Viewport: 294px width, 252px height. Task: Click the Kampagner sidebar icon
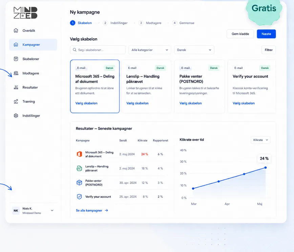[x=16, y=45]
